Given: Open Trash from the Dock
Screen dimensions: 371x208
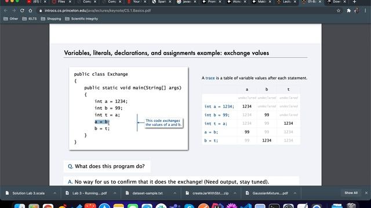Looking at the screenshot, I should coord(351,206).
